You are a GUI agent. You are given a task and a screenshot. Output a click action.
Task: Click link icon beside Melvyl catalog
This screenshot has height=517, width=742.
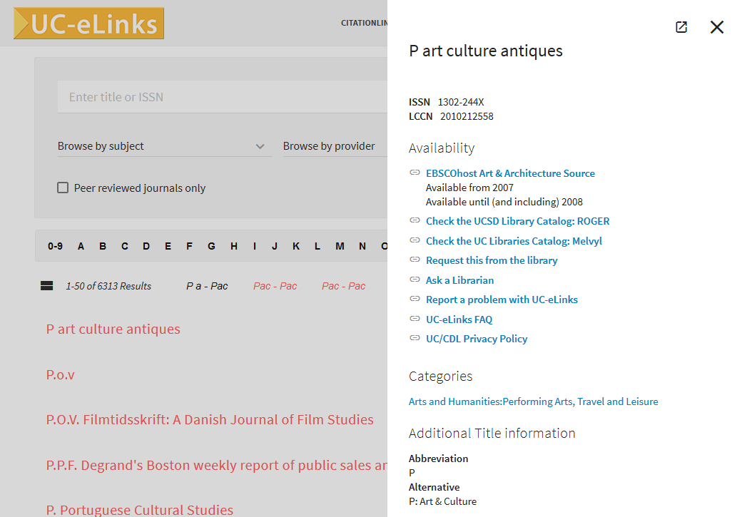coord(415,240)
